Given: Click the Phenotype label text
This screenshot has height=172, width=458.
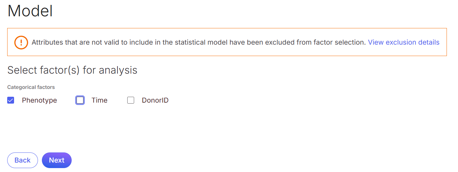Looking at the screenshot, I should (x=39, y=100).
